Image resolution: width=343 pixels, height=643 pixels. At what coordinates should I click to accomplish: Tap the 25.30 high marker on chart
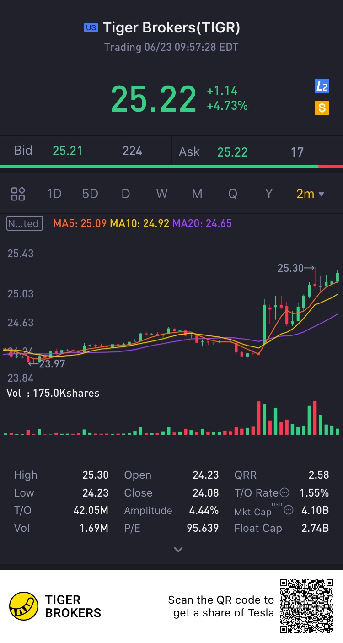point(296,268)
